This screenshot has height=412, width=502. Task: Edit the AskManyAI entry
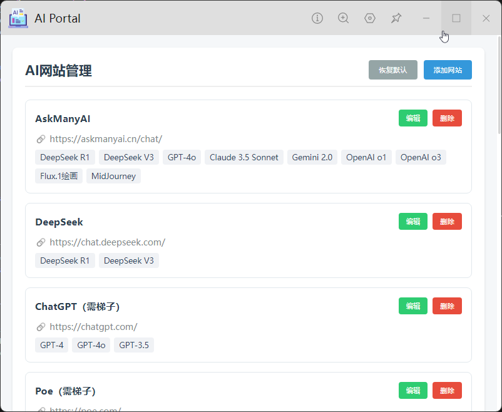click(413, 118)
